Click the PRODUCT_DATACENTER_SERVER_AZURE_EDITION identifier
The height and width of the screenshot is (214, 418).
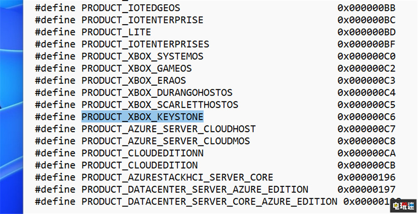click(x=195, y=189)
